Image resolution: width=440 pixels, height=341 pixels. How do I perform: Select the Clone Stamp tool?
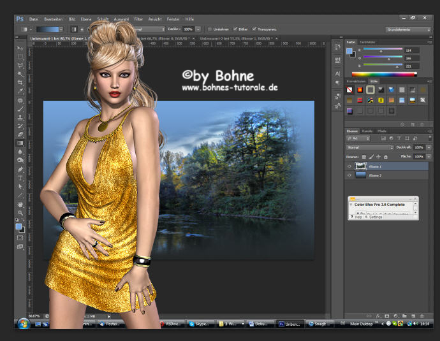(20, 117)
